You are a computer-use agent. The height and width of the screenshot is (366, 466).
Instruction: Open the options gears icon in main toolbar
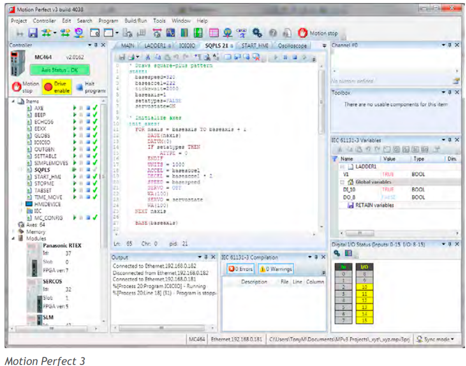[257, 33]
